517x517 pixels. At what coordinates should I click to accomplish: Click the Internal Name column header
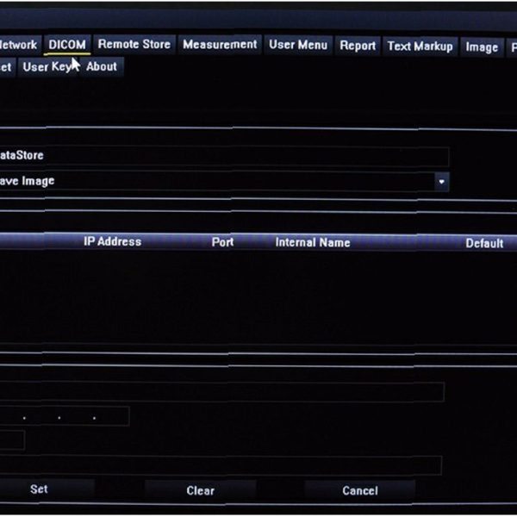coord(312,243)
